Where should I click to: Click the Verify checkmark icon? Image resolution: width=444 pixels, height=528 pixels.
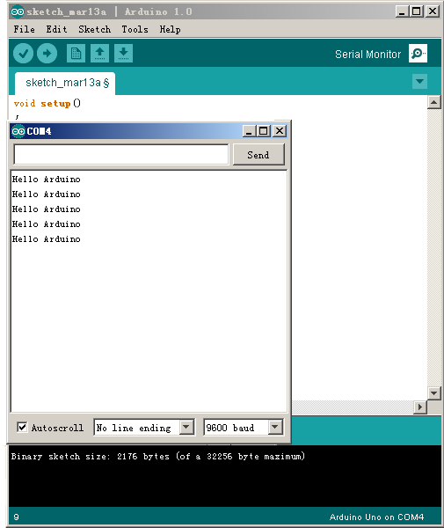click(23, 53)
